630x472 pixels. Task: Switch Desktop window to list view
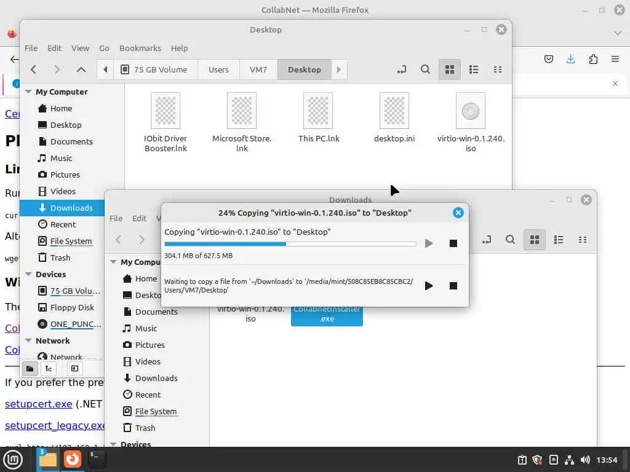(474, 69)
